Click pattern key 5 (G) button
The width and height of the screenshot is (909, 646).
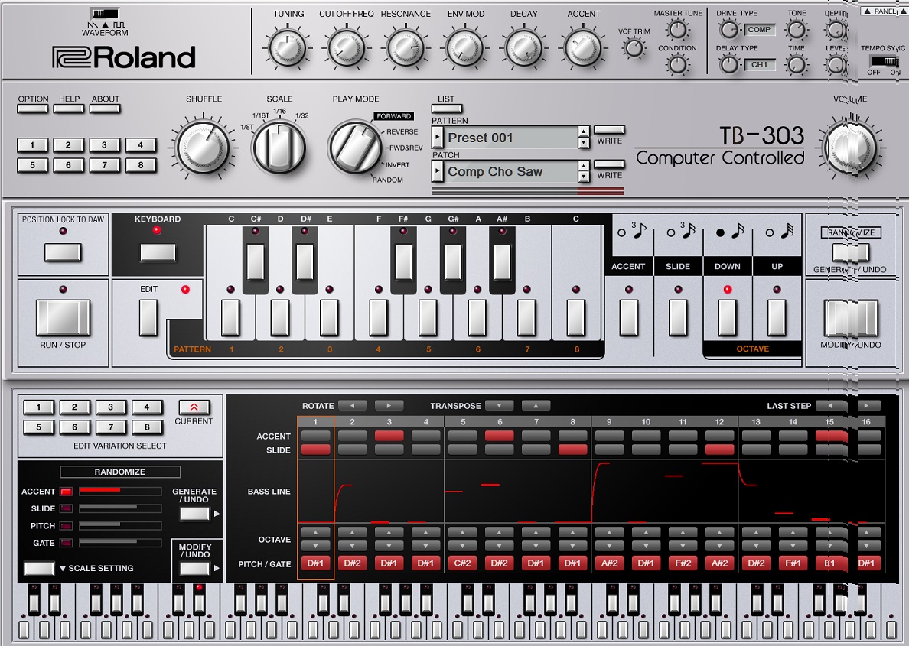point(428,318)
